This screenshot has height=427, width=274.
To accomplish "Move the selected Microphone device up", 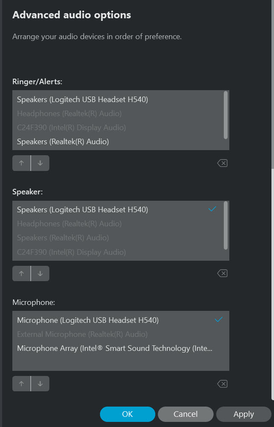I will point(21,383).
